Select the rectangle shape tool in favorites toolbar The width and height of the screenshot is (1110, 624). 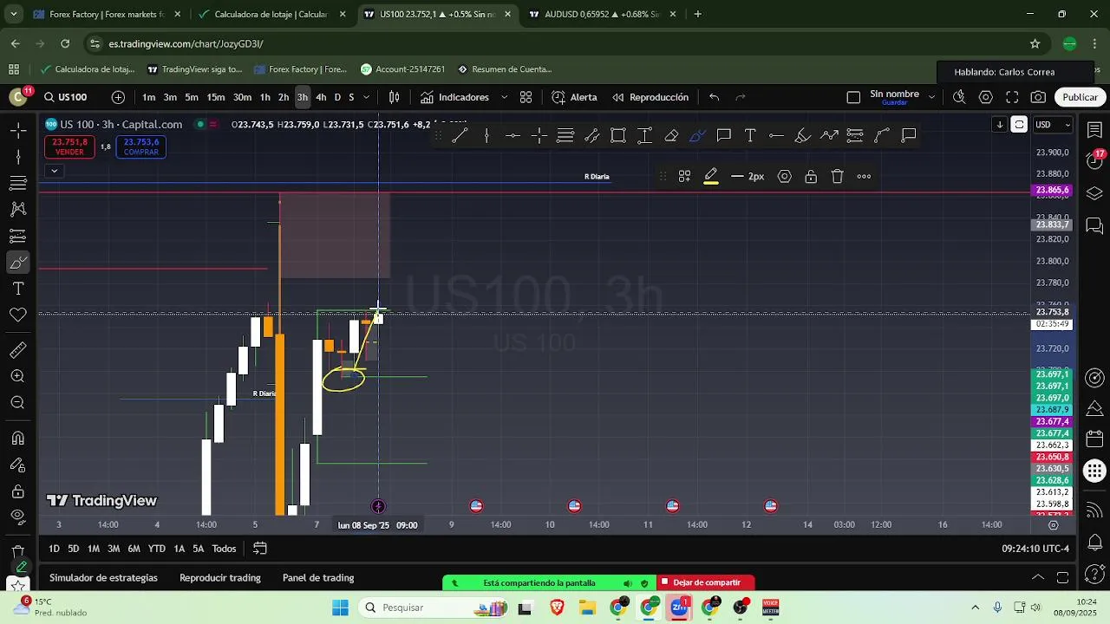coord(618,135)
